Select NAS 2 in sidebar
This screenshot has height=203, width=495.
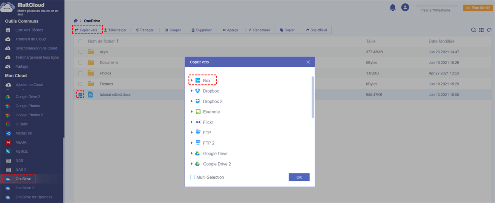click(x=21, y=170)
